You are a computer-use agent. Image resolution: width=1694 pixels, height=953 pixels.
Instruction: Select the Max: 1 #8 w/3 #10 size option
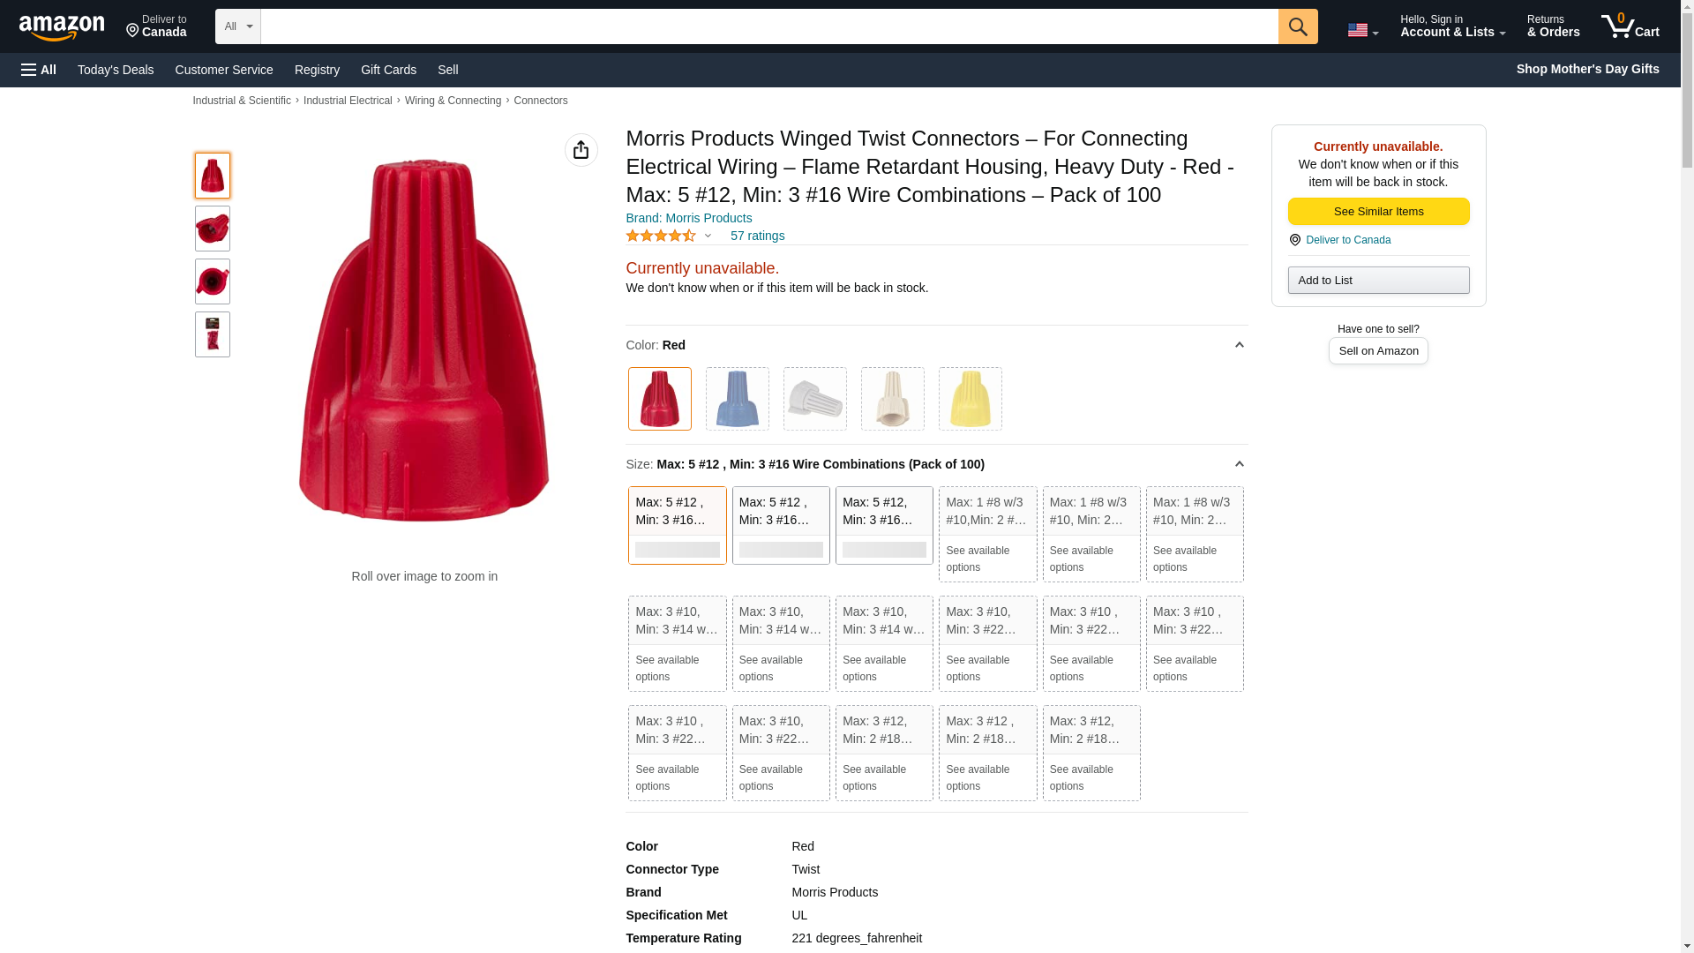[987, 534]
